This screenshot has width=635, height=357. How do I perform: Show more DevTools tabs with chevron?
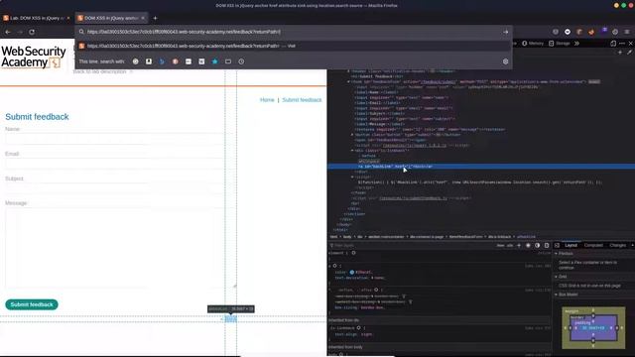point(576,44)
